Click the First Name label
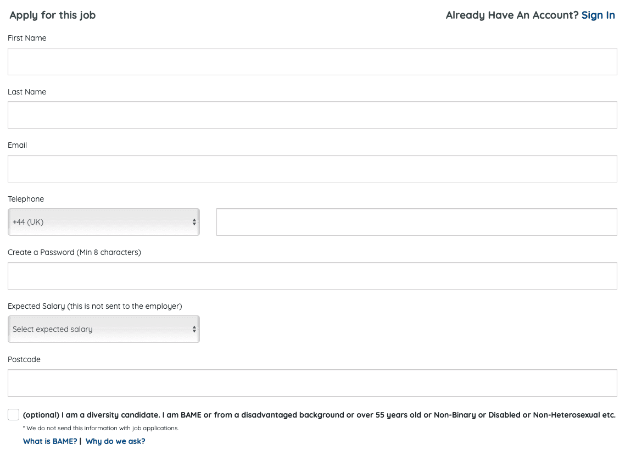The height and width of the screenshot is (450, 625). click(27, 38)
